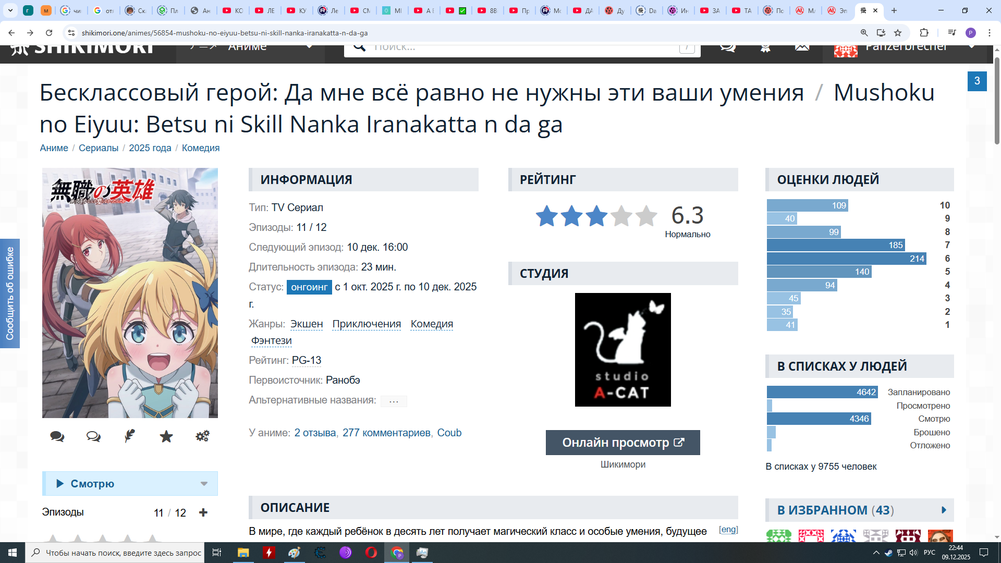Expand alternative names ellipsis button
Viewport: 1001px width, 563px height.
pyautogui.click(x=394, y=401)
